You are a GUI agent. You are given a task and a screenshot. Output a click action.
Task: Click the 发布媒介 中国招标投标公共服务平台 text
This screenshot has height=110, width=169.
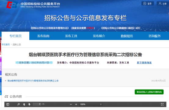[78, 63]
